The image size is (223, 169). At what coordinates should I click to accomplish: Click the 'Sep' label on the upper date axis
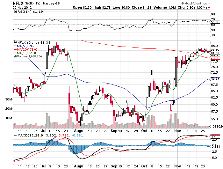pos(114,131)
